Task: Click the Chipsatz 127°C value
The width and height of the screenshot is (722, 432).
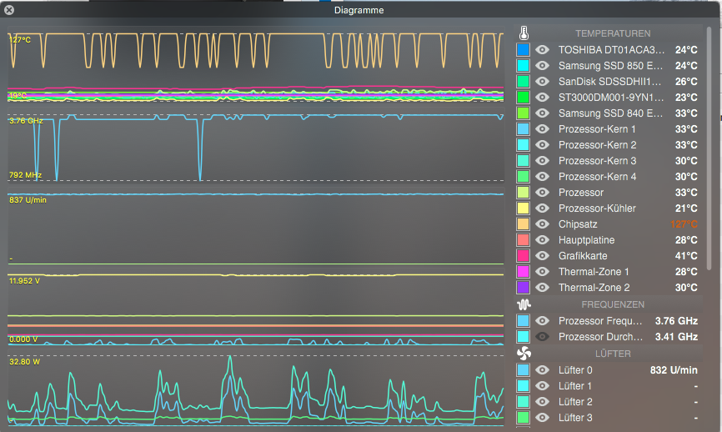Action: pyautogui.click(x=684, y=224)
